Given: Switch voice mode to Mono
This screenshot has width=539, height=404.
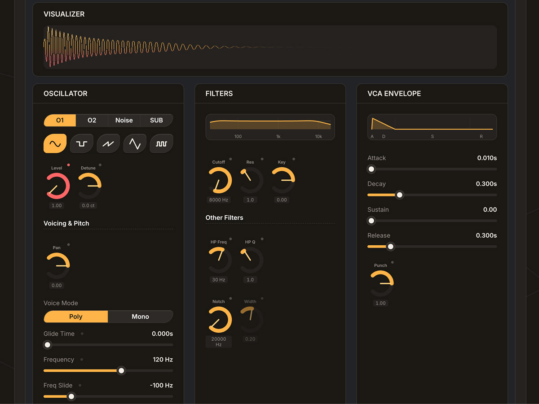Looking at the screenshot, I should pos(140,317).
